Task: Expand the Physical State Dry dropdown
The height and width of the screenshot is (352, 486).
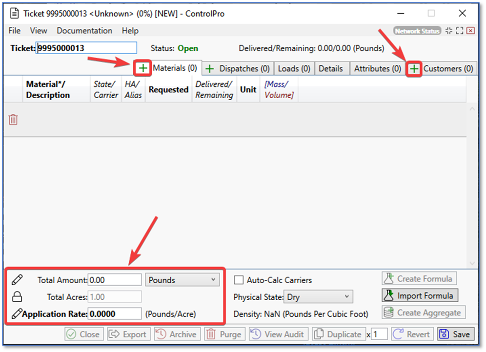Action: click(318, 297)
